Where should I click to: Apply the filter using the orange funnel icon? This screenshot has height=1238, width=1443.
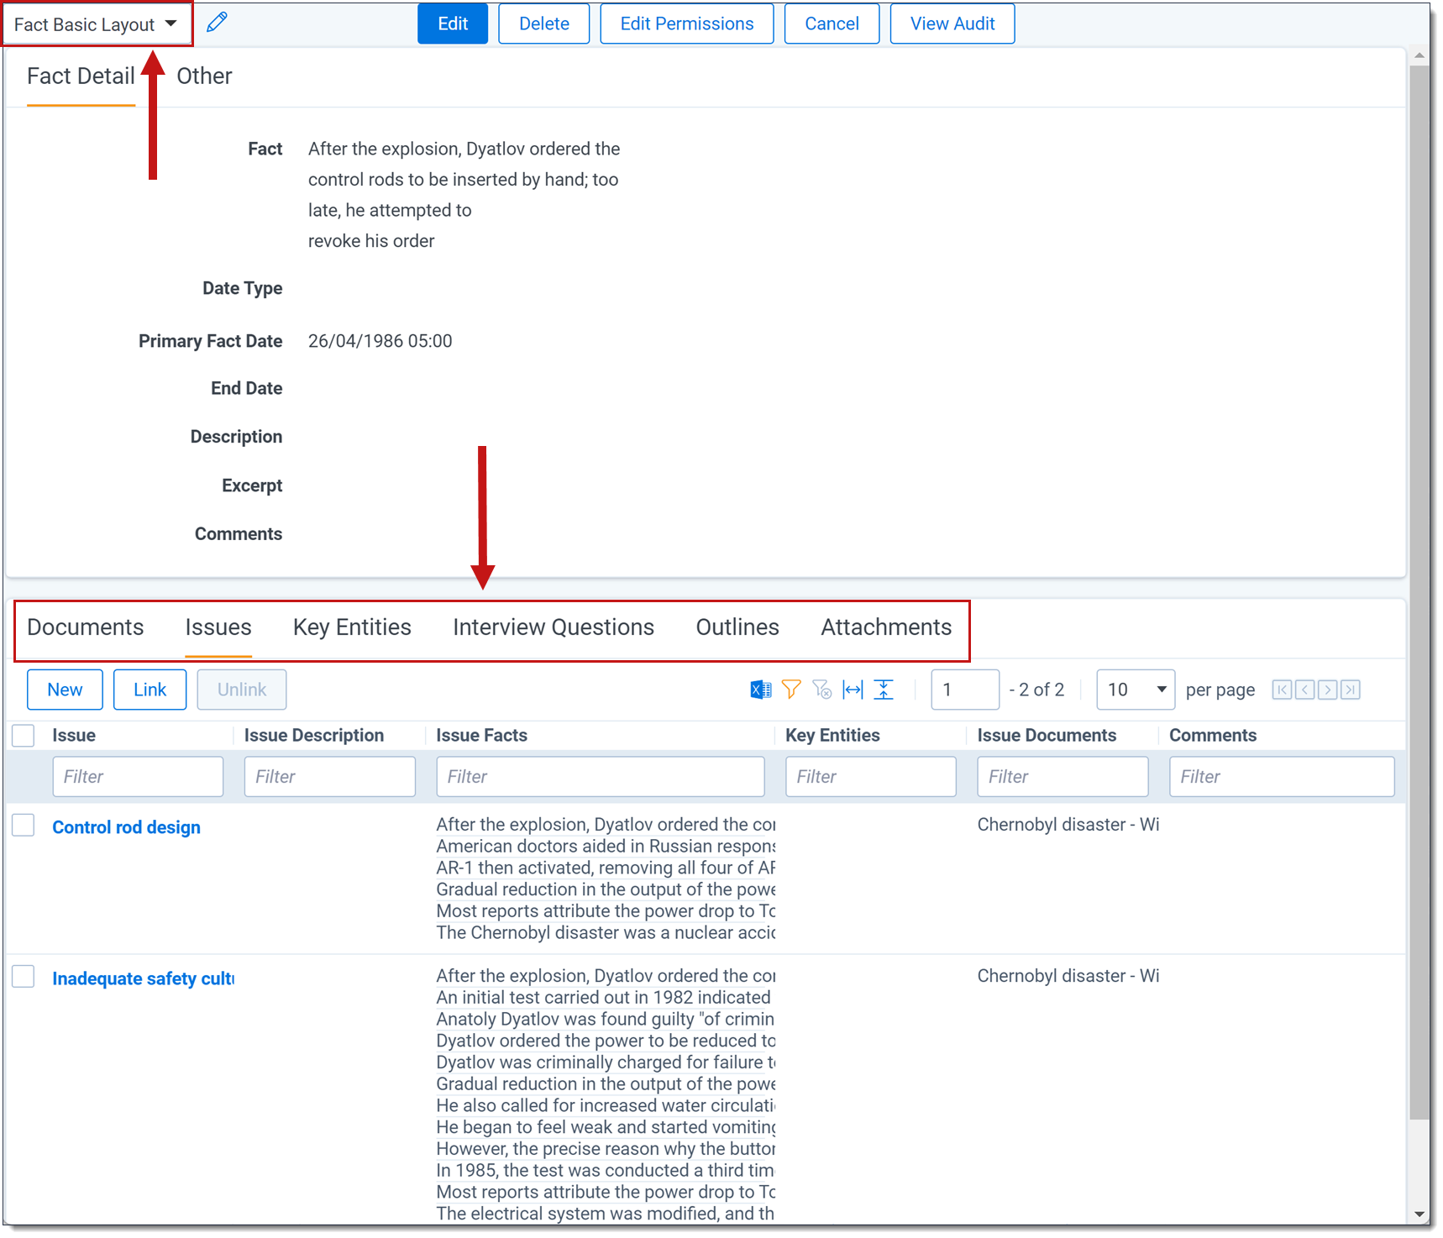pyautogui.click(x=790, y=689)
